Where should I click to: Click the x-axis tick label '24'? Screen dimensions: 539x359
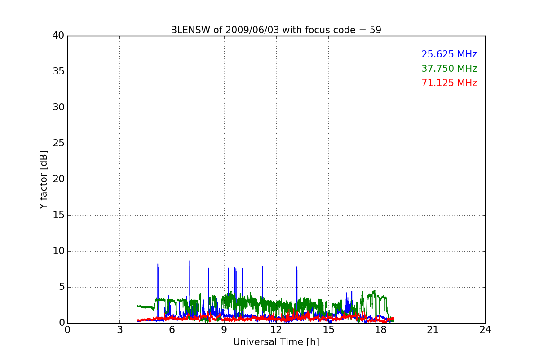[x=485, y=330]
